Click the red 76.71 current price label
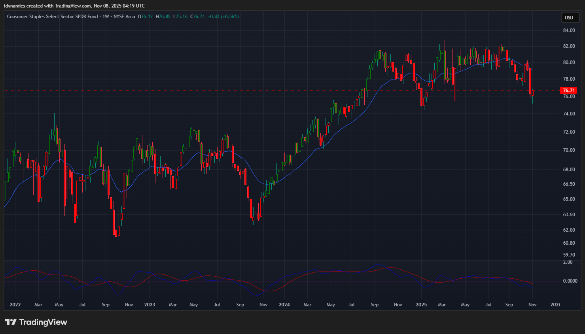The width and height of the screenshot is (585, 334). coord(569,91)
